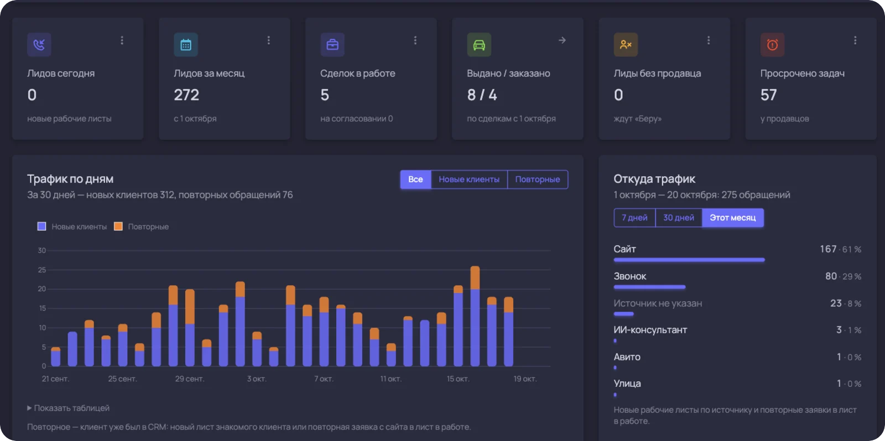The image size is (885, 441).
Task: Click the briefcase icon on Сделок в работе card
Action: coord(332,45)
